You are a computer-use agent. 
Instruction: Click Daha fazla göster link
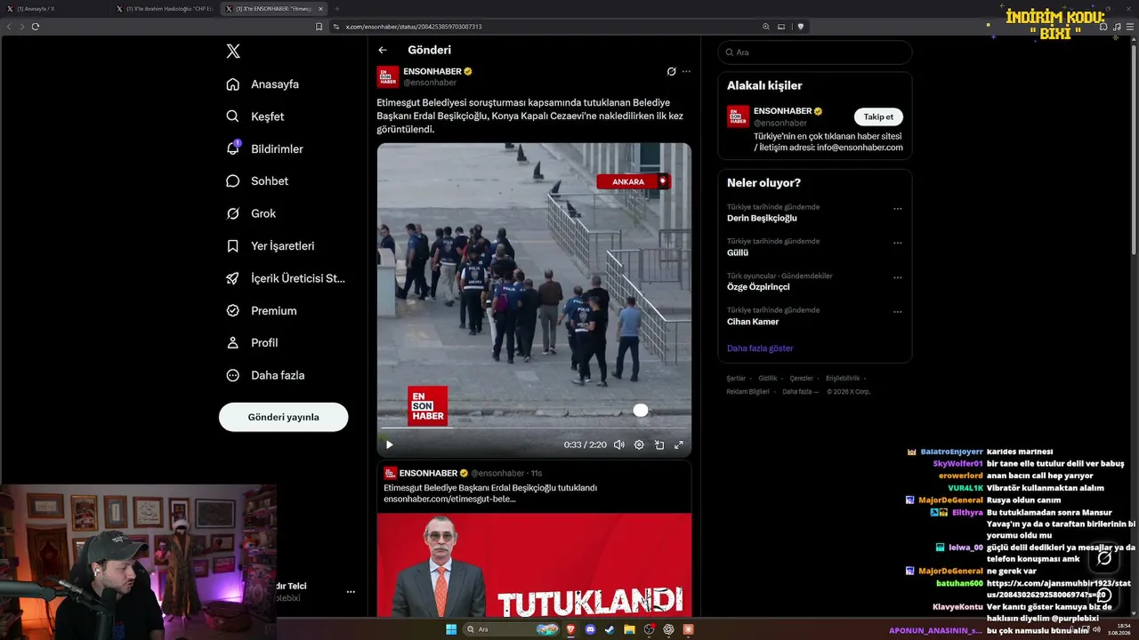click(760, 348)
